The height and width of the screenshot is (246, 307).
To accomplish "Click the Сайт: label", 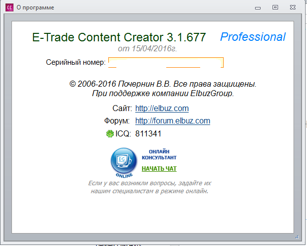I will tap(122, 108).
